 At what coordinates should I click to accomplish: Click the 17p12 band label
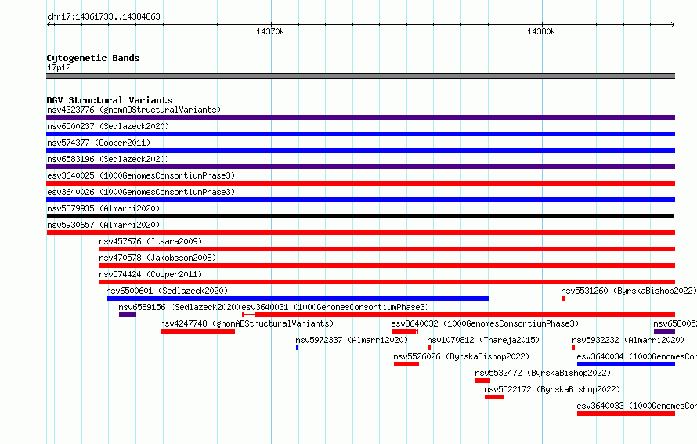coord(59,67)
